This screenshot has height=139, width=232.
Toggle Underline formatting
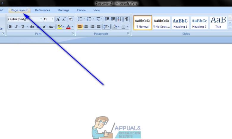pyautogui.click(x=23, y=27)
